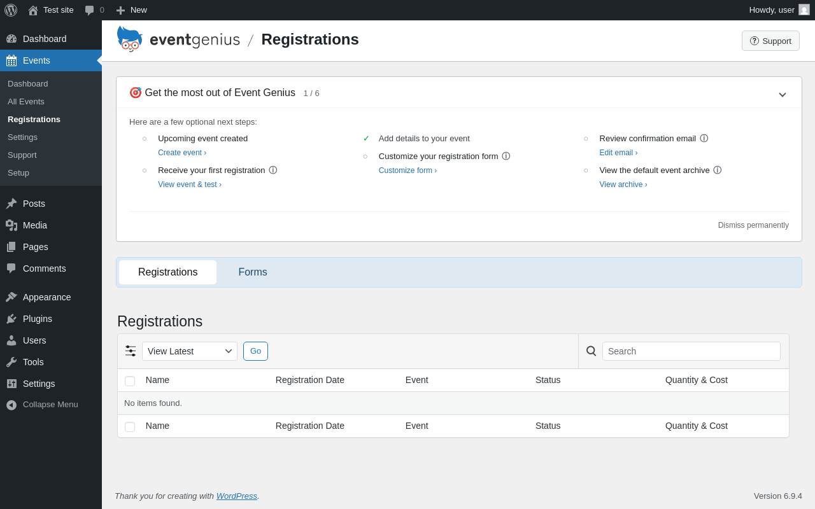Click the magnifying glass search icon
815x509 pixels.
(591, 351)
